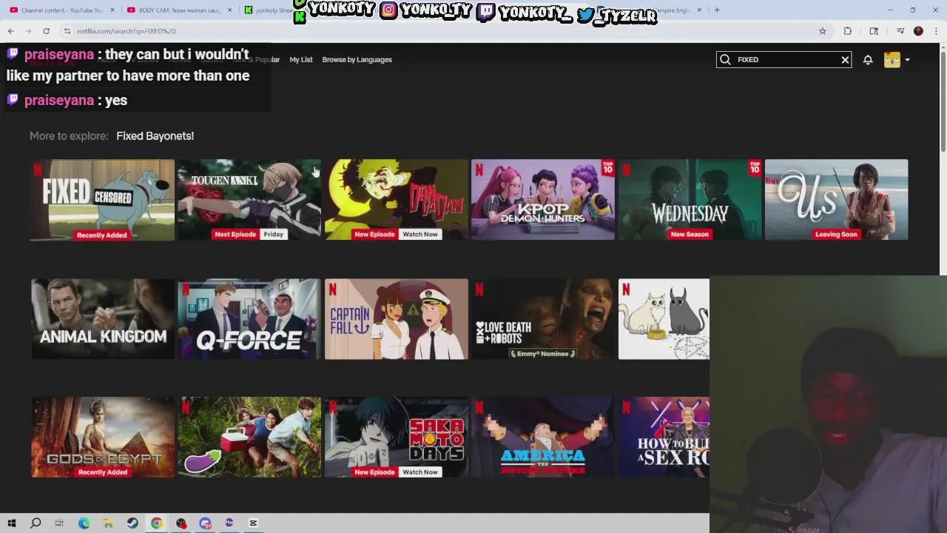This screenshot has width=947, height=533.
Task: Clear the FIXED search text with X
Action: pyautogui.click(x=845, y=60)
